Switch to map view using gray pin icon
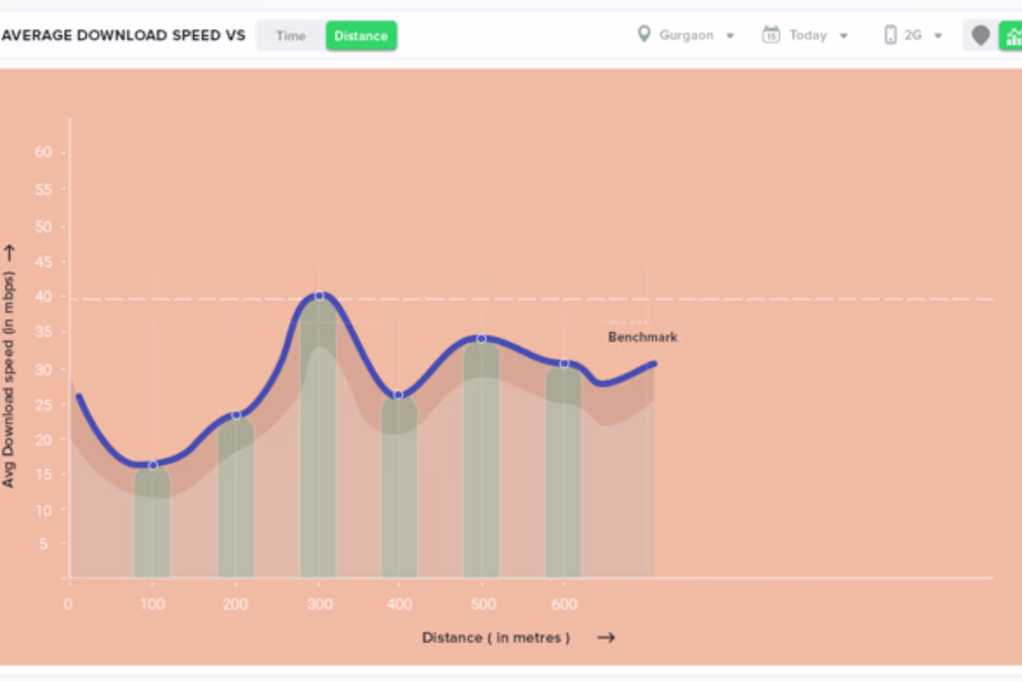 point(981,36)
